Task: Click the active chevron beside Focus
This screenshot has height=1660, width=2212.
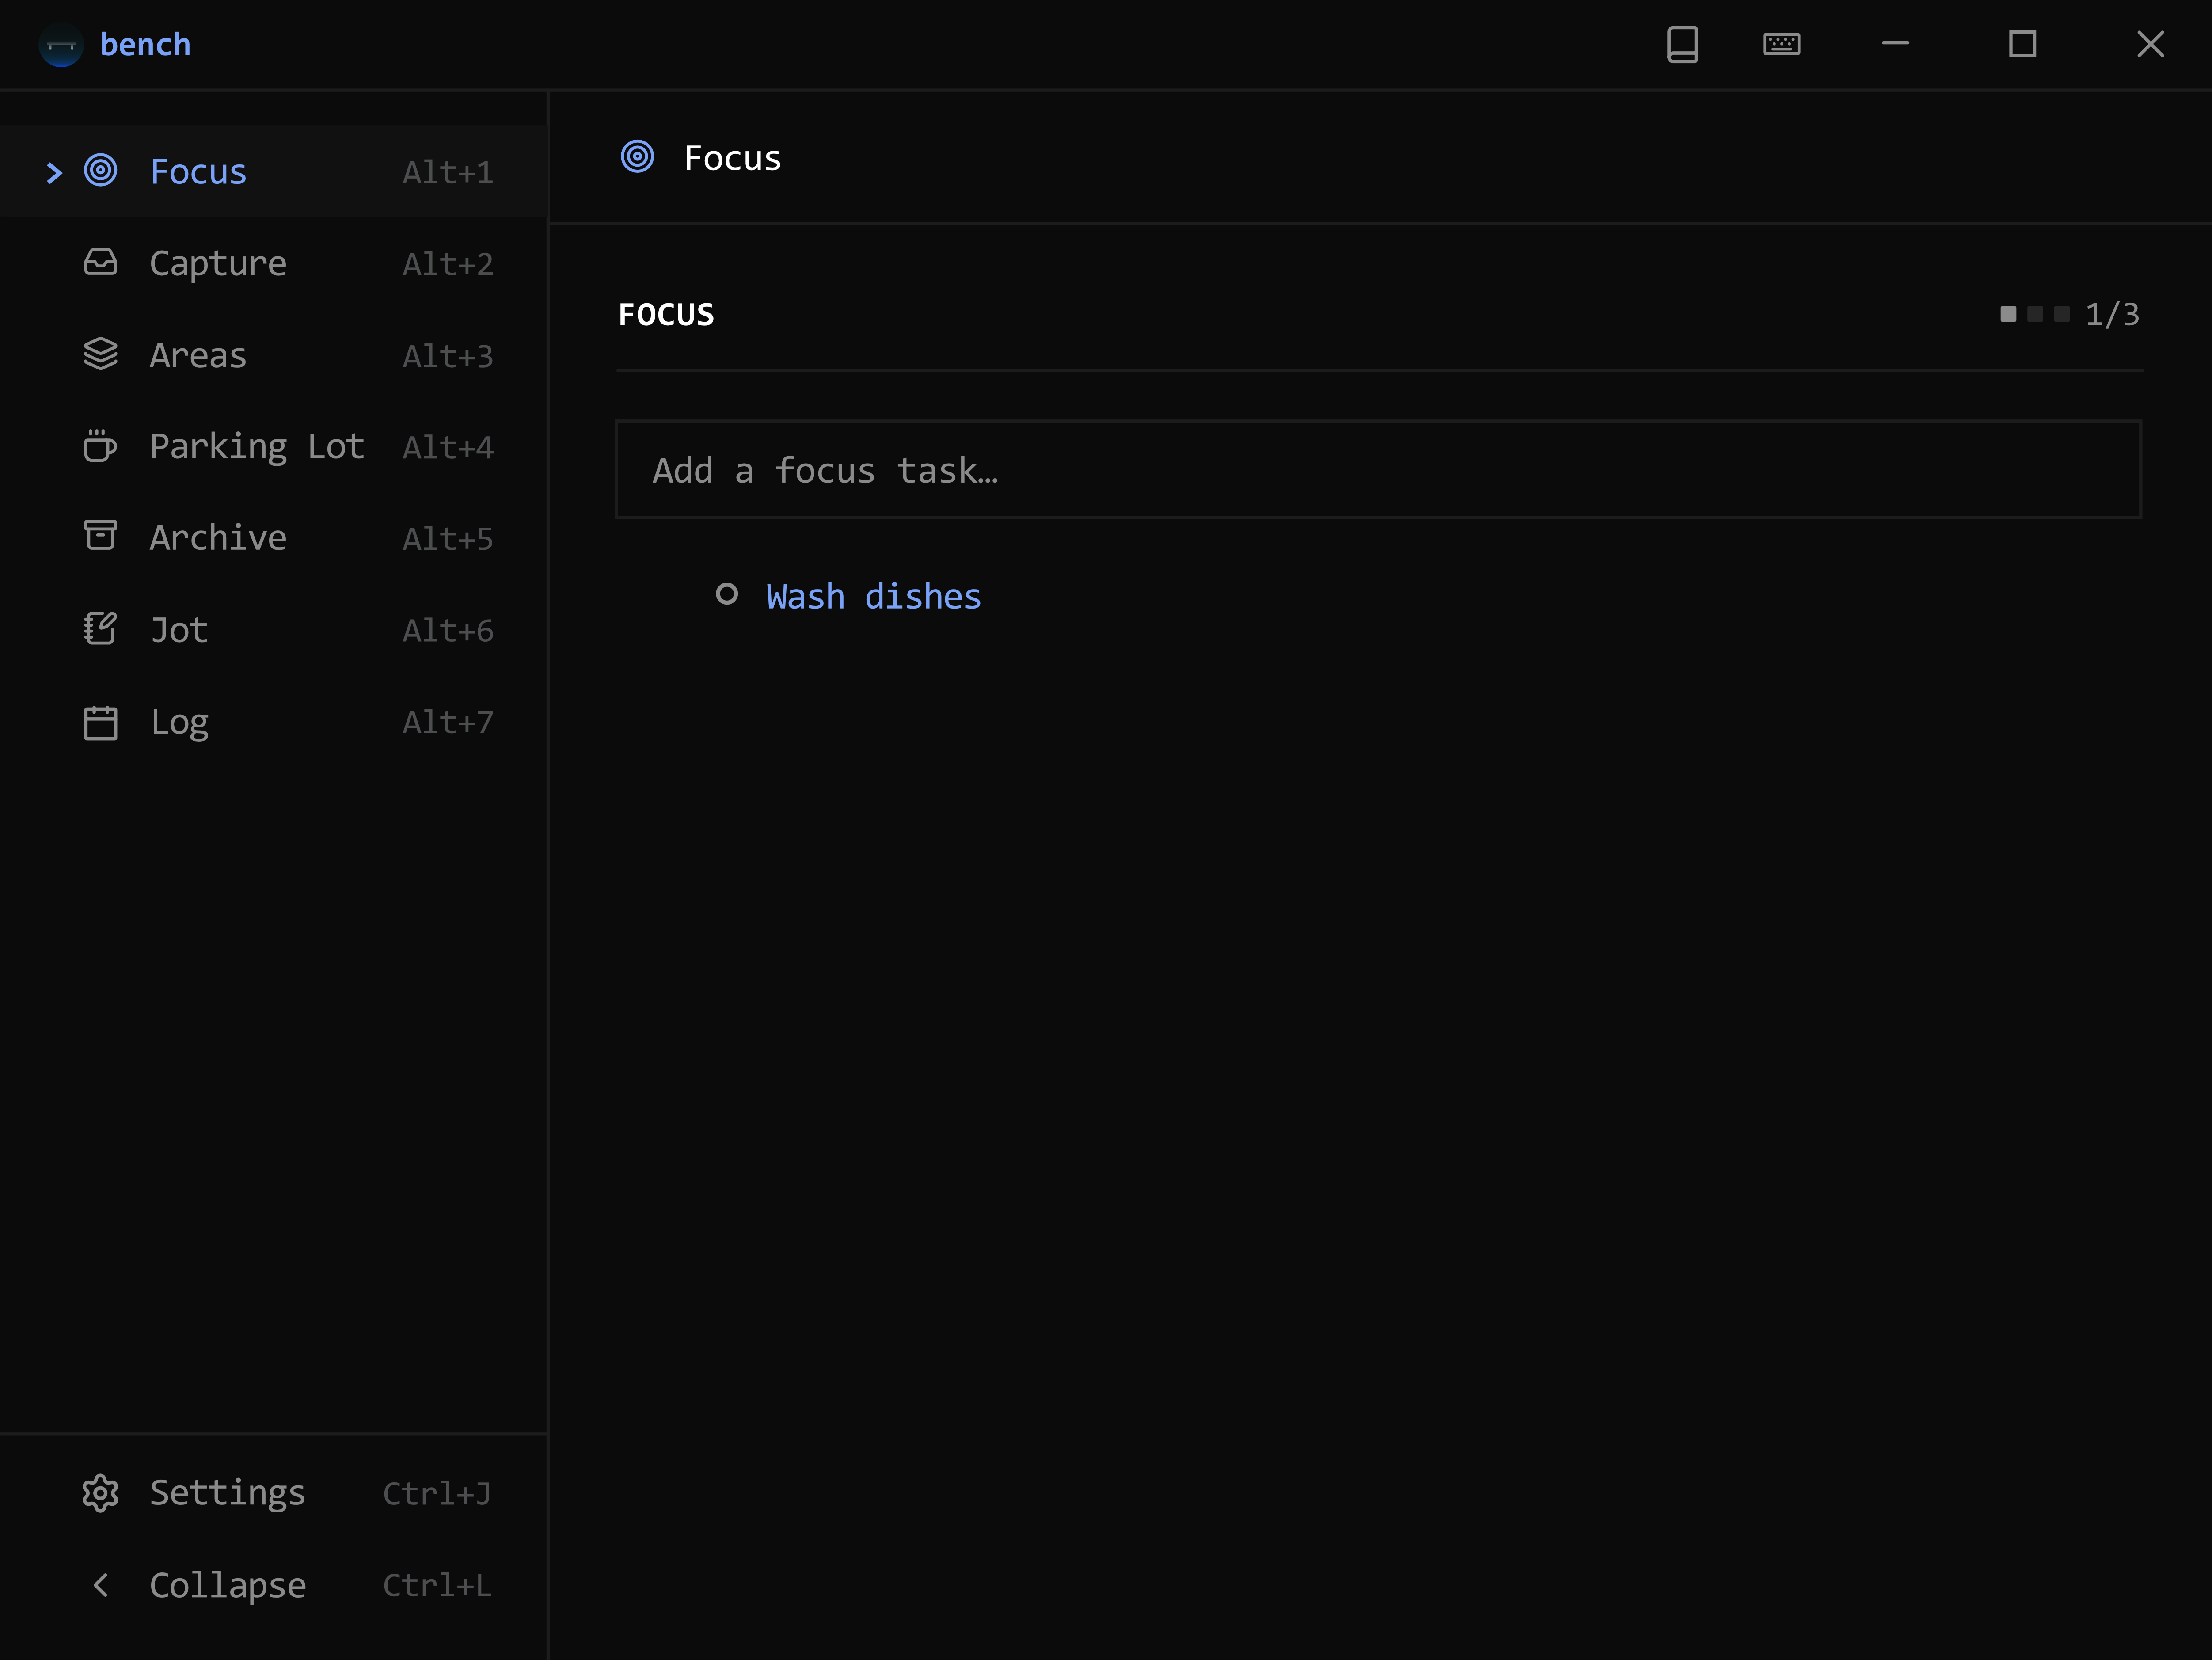Action: (54, 173)
